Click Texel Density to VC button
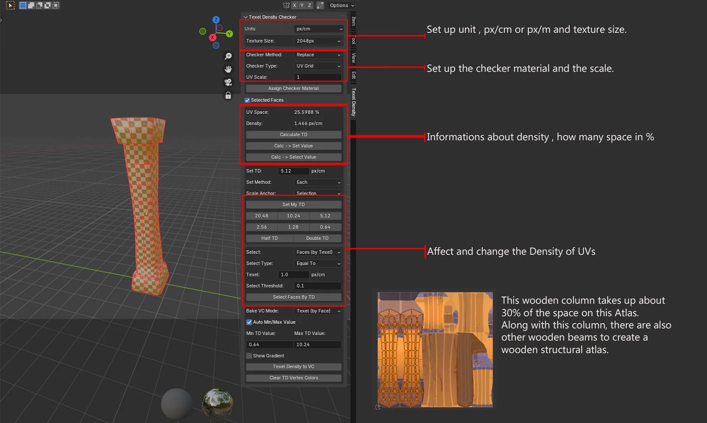 293,367
